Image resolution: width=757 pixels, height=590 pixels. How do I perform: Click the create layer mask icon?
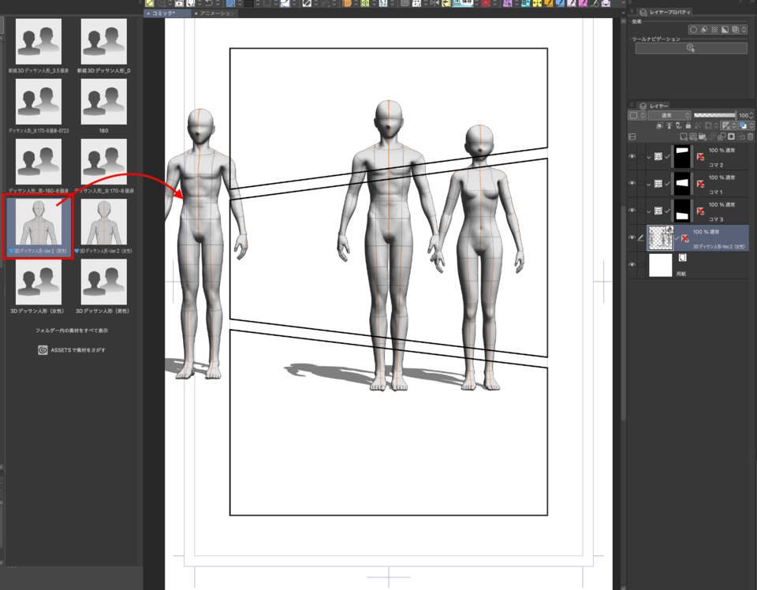[x=732, y=136]
